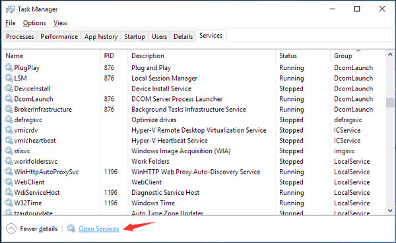Open the File menu

(11, 23)
